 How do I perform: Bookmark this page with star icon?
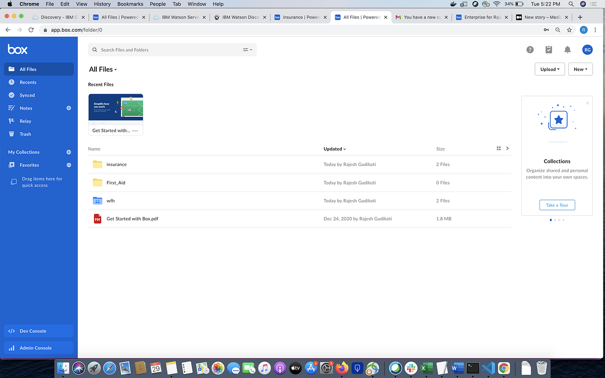click(x=569, y=30)
